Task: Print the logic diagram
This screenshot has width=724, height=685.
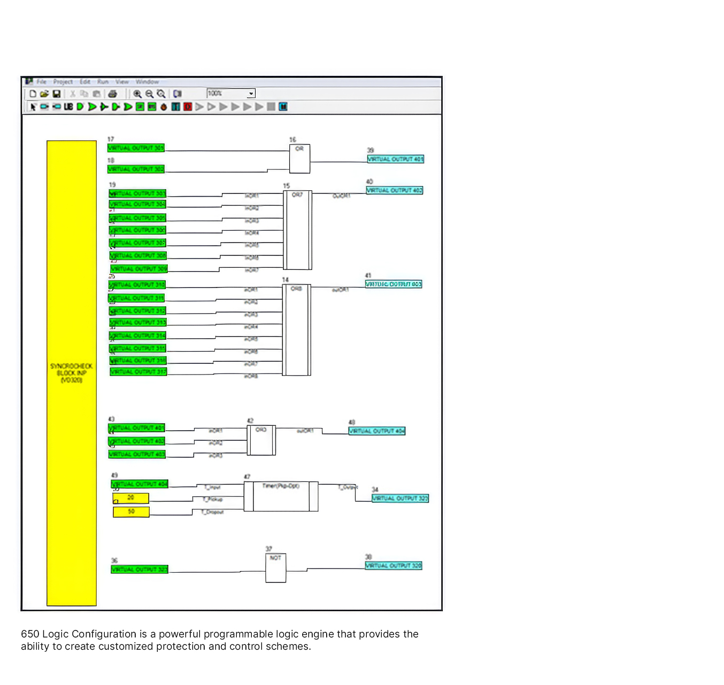Action: pyautogui.click(x=112, y=94)
